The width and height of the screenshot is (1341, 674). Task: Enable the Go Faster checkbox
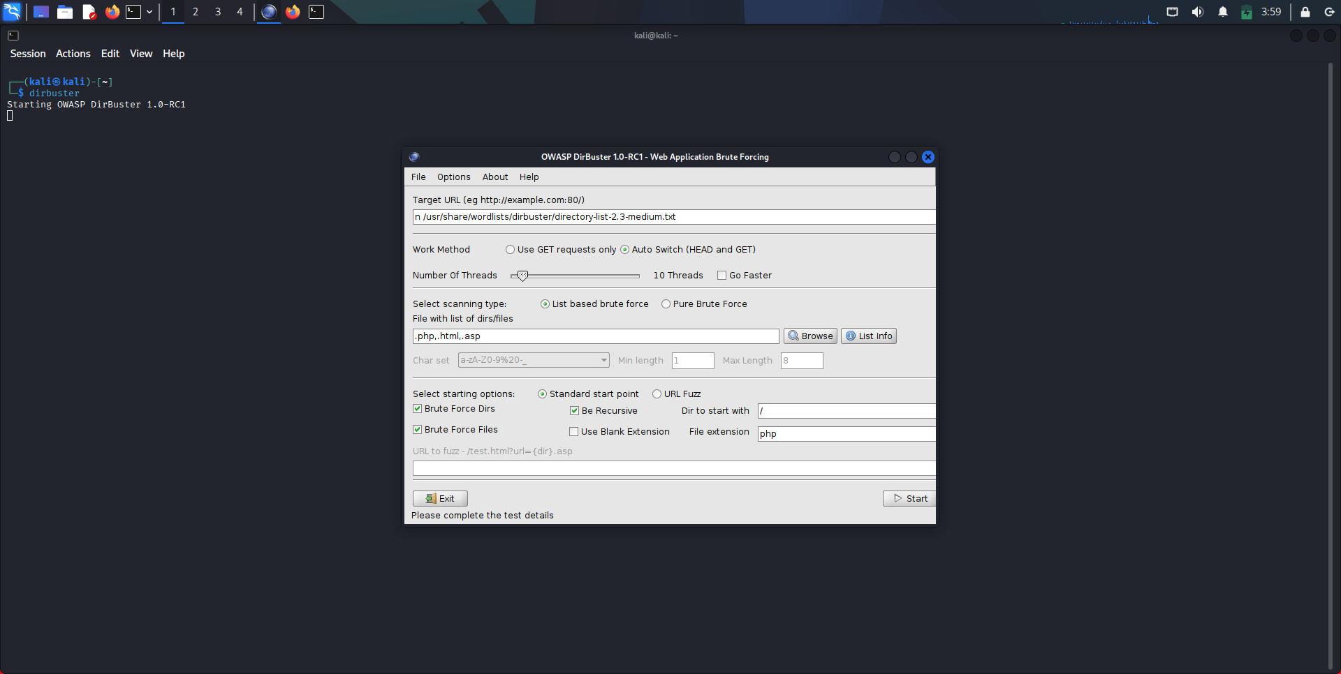722,276
